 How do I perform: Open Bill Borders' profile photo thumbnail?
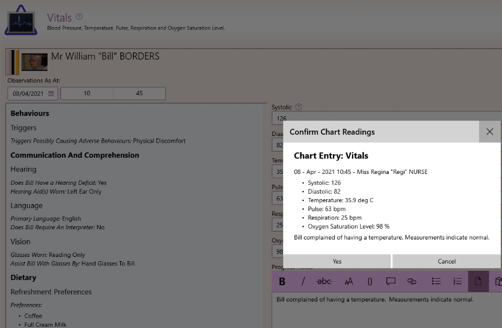34,62
